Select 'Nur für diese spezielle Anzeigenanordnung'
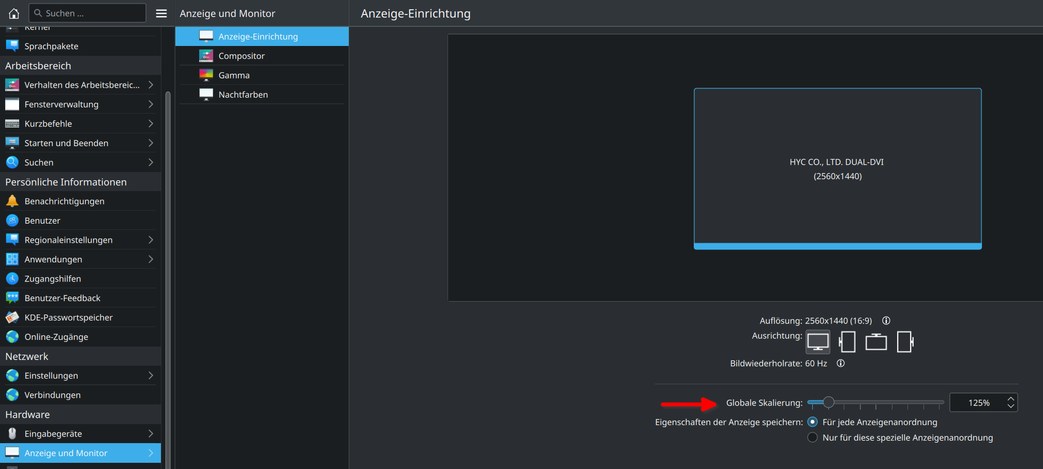Screen dimensions: 1043x469 pyautogui.click(x=812, y=437)
